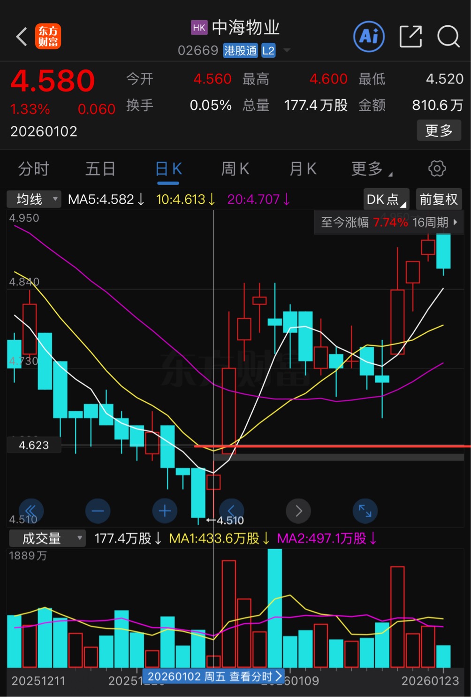Switch to 周K tab
The image size is (471, 697).
[235, 169]
